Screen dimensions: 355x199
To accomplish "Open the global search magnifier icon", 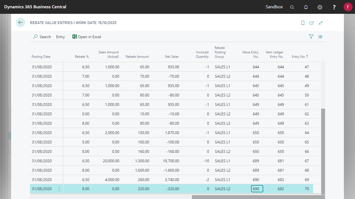I will point(292,7).
